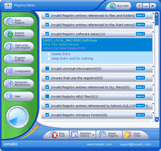Open Restore Registry from the sidebar
The image size is (161, 151).
(19, 34)
